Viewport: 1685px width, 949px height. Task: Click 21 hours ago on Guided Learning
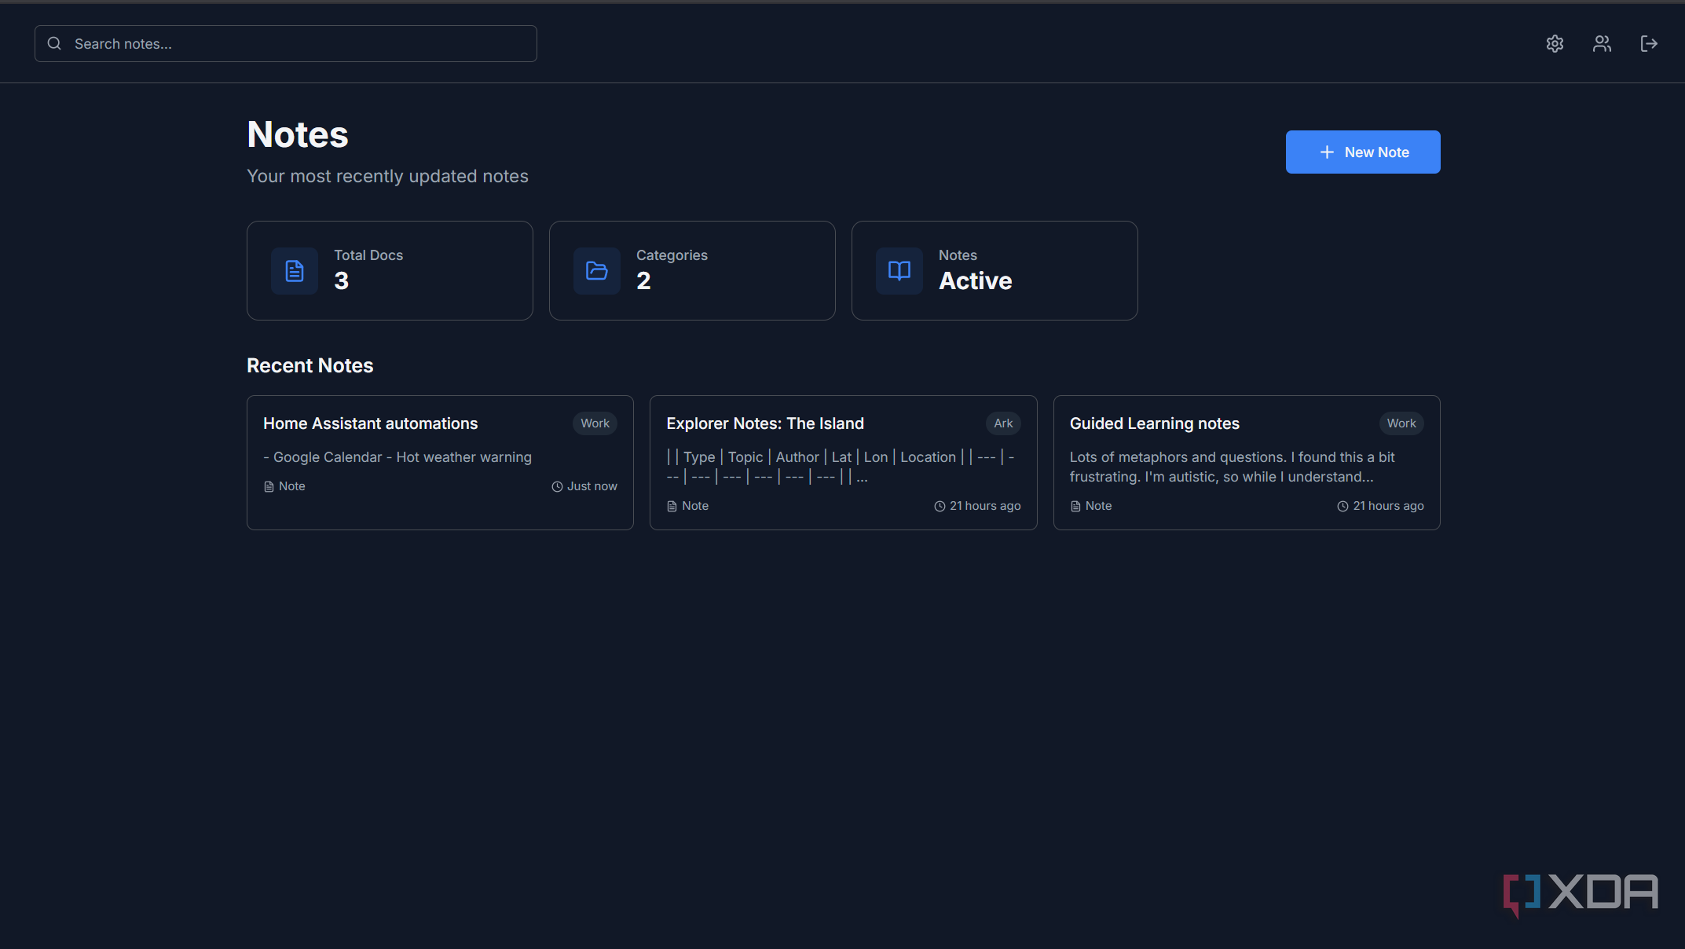[x=1388, y=507]
